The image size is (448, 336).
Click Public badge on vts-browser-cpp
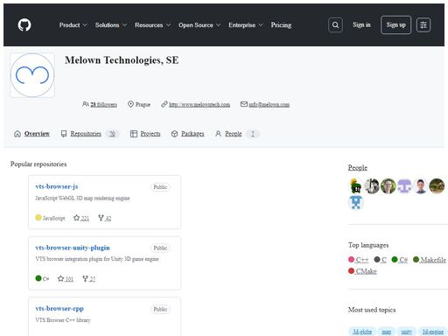pos(160,309)
